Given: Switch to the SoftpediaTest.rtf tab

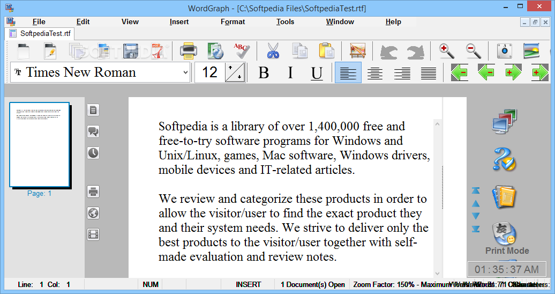Looking at the screenshot, I should pos(40,33).
